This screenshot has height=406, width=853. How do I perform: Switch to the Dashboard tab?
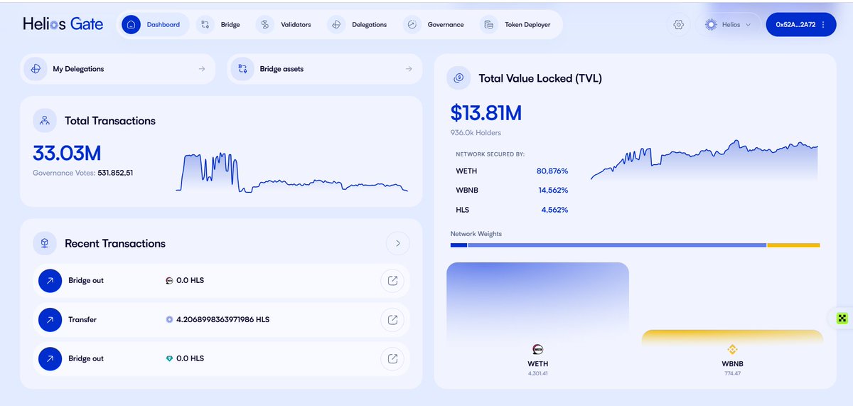point(154,24)
